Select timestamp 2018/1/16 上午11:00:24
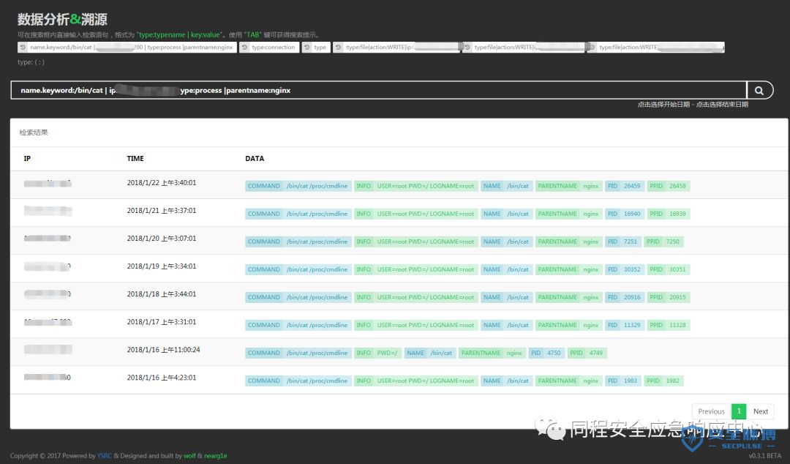This screenshot has height=464, width=790. [163, 350]
